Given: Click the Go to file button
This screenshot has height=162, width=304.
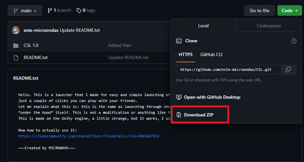Looking at the screenshot, I should click(x=259, y=10).
